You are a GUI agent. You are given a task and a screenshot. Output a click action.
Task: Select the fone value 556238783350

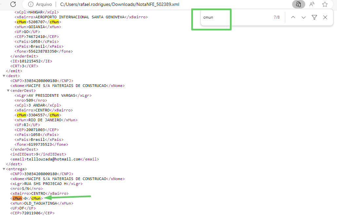pos(43,51)
